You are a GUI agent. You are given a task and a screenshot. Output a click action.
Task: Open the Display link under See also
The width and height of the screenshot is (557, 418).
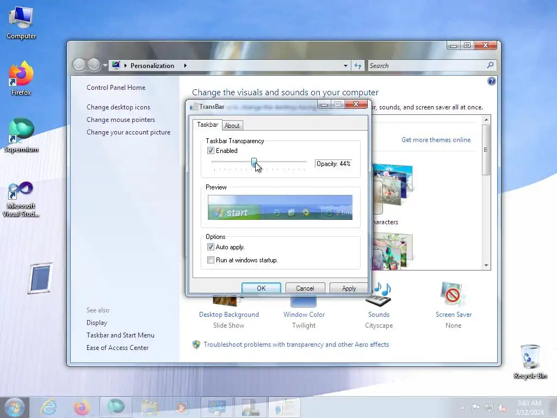(x=97, y=323)
